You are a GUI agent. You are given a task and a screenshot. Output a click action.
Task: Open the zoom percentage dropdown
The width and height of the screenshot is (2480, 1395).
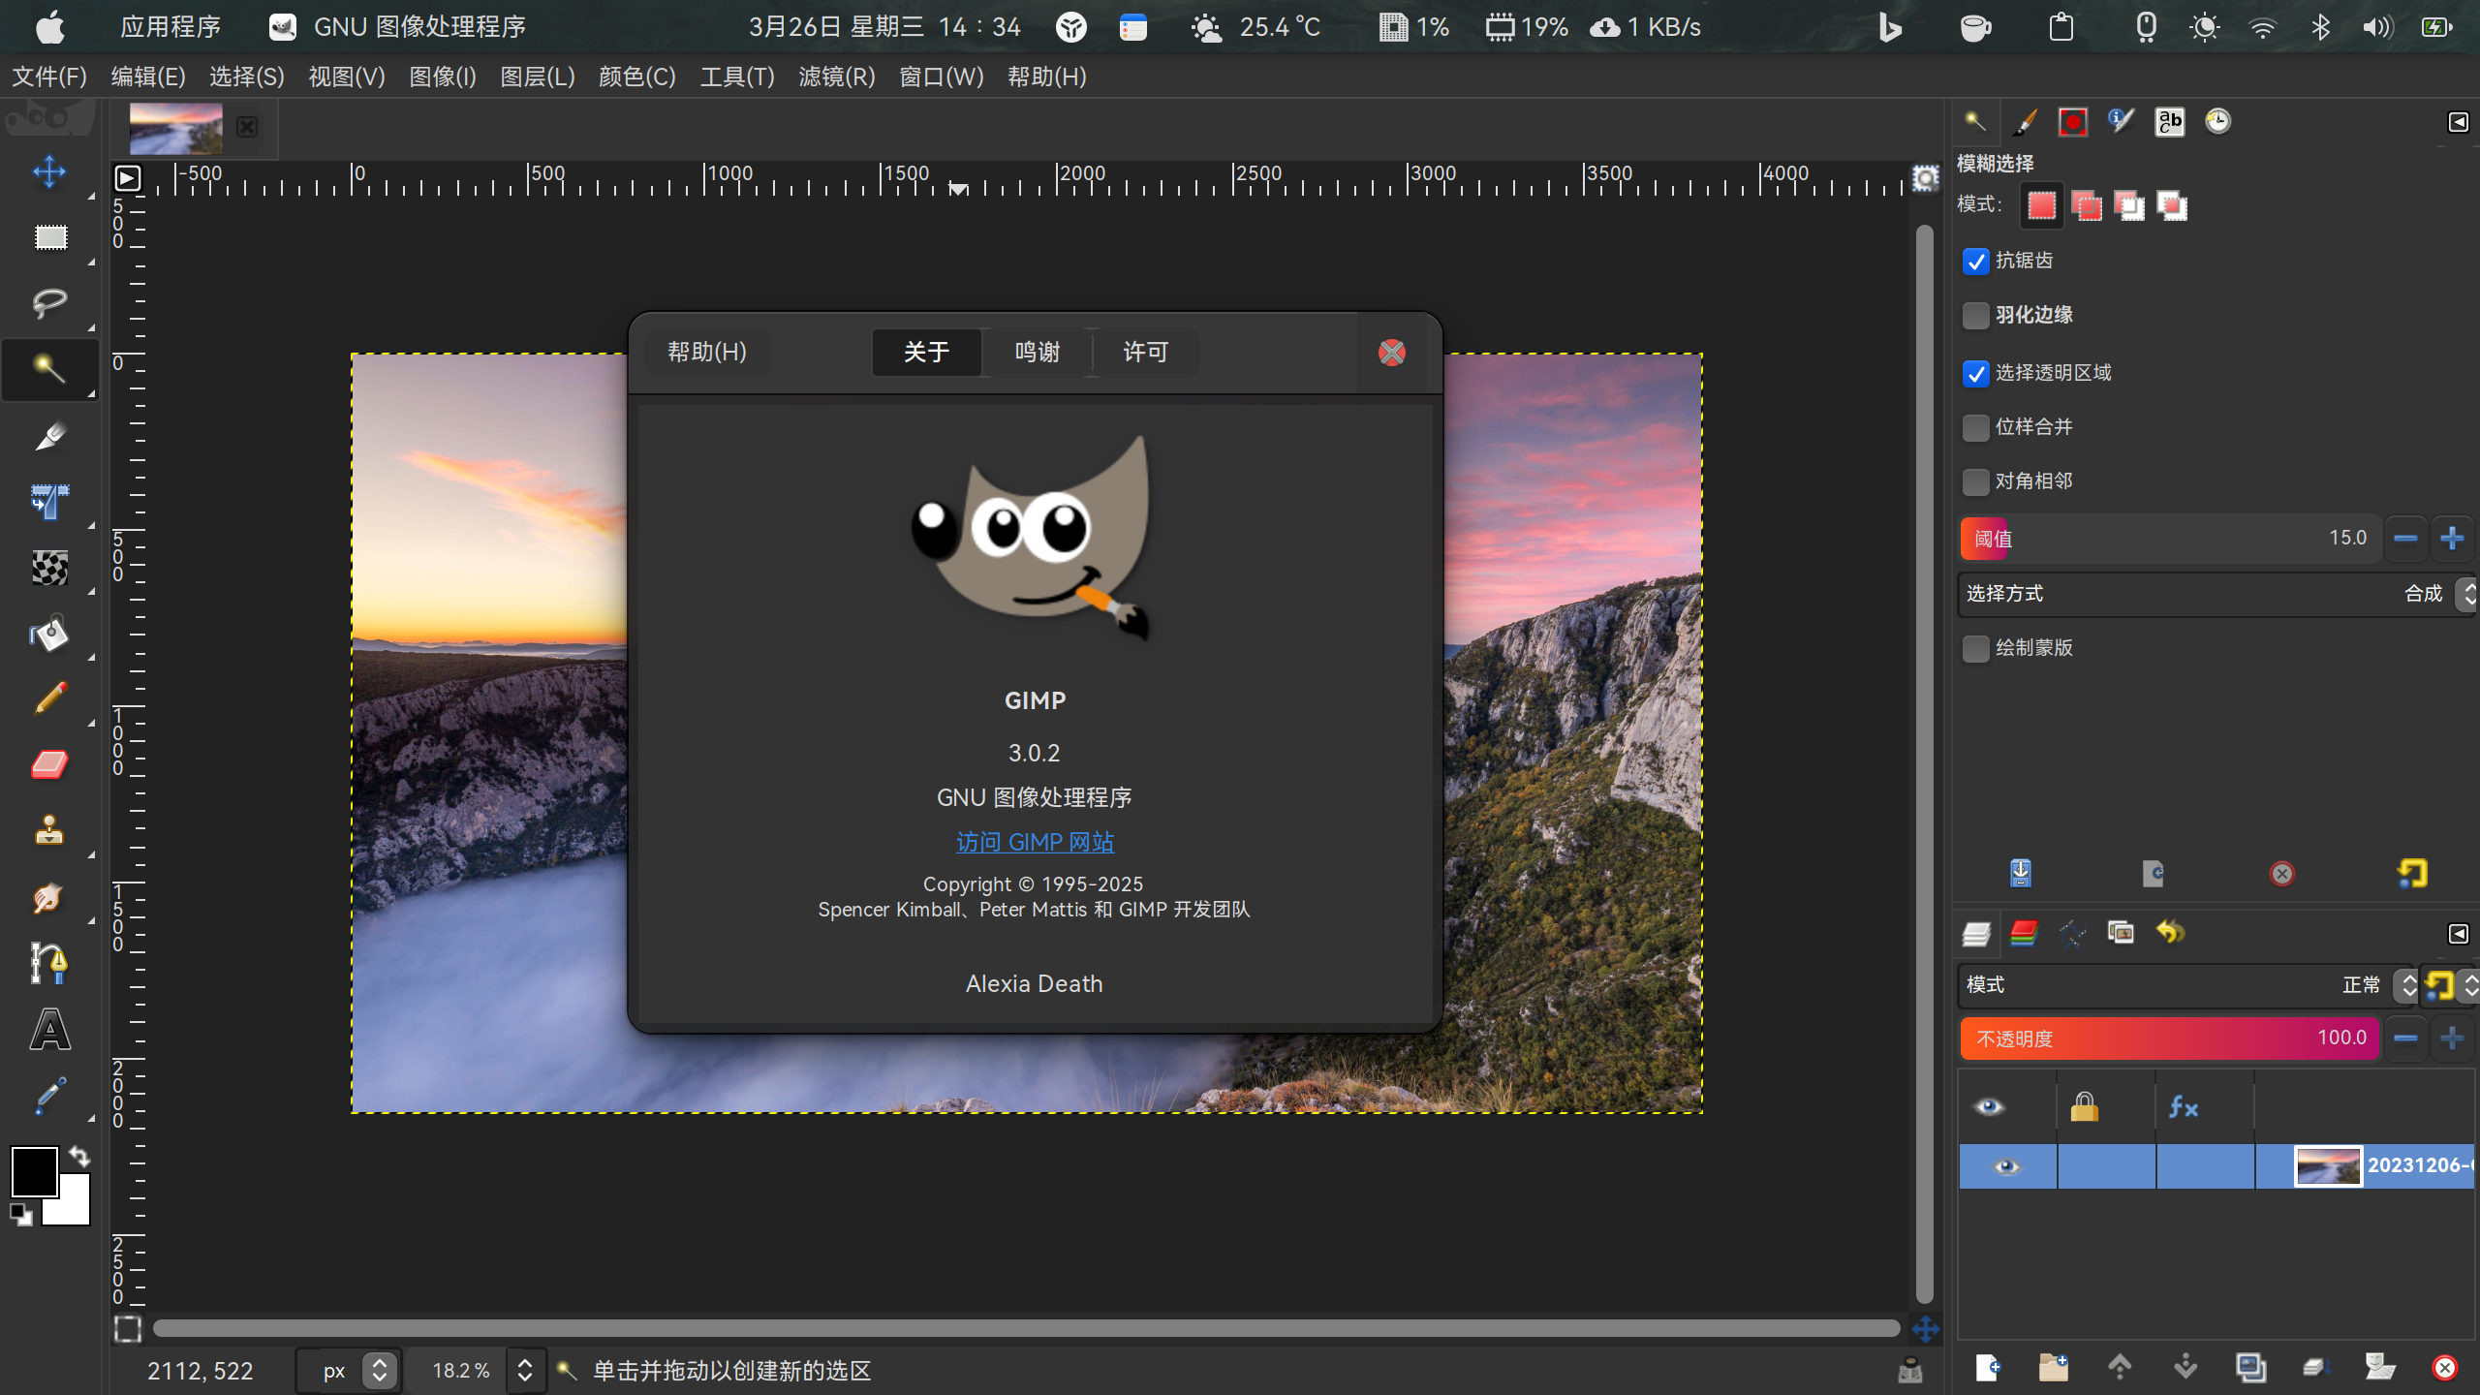524,1371
